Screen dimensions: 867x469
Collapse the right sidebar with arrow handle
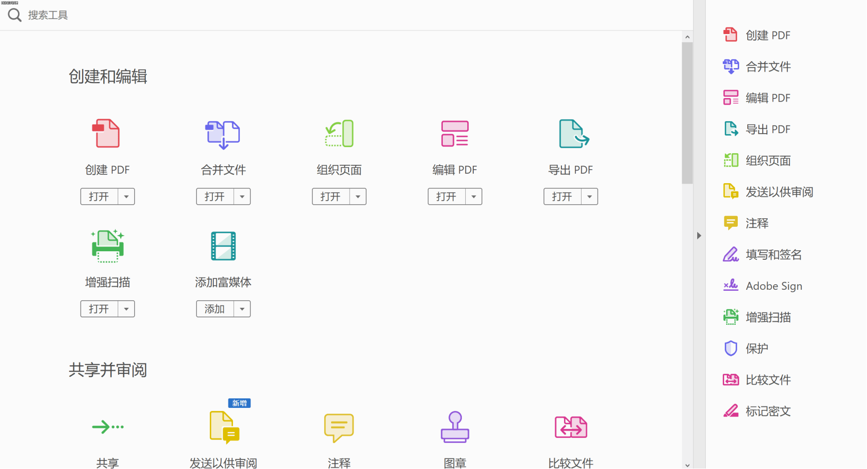(x=699, y=235)
